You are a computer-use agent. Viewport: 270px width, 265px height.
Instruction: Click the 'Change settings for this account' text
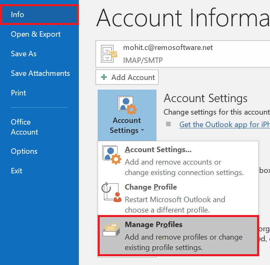point(217,112)
